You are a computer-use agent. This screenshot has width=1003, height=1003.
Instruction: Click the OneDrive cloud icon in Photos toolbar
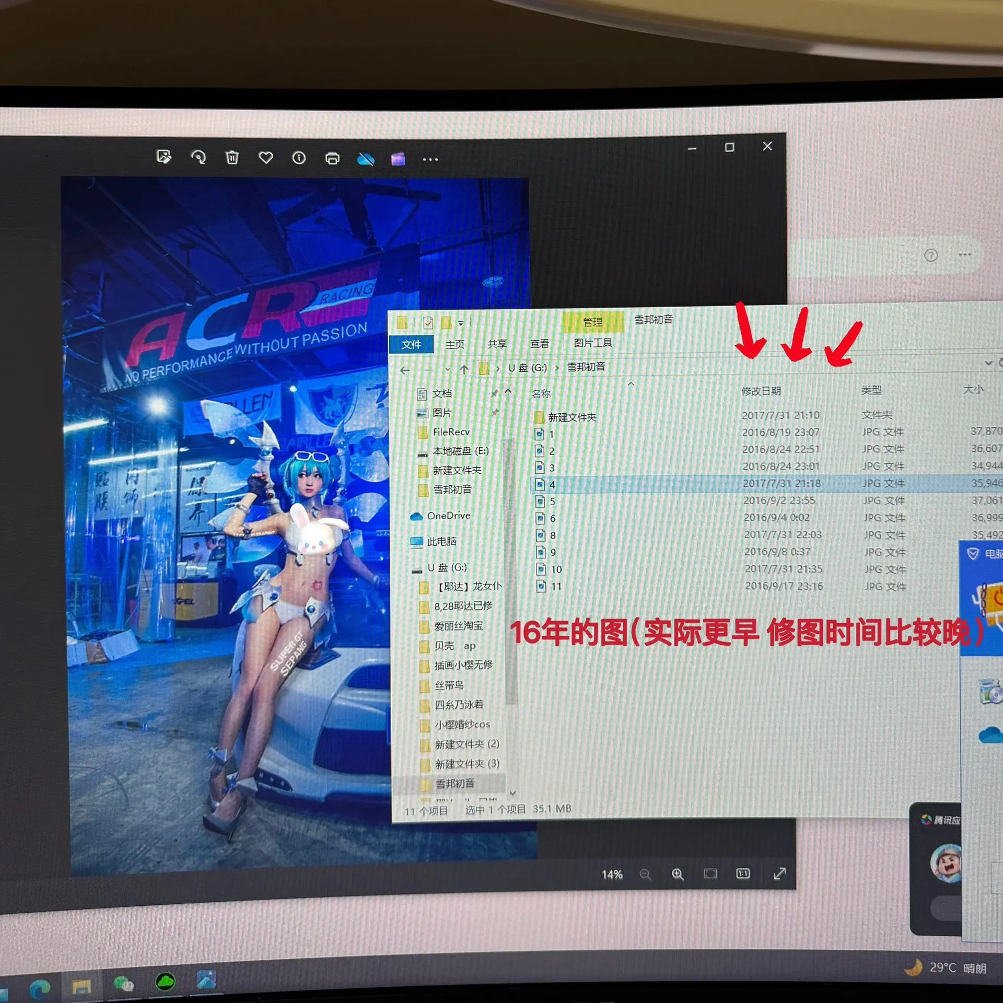[x=366, y=159]
